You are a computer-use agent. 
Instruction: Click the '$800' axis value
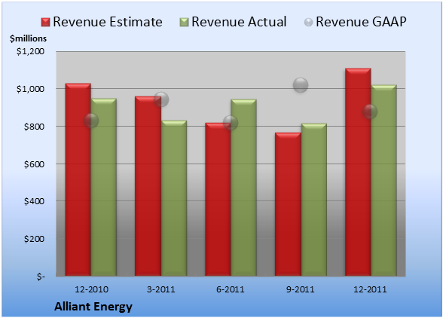34,127
